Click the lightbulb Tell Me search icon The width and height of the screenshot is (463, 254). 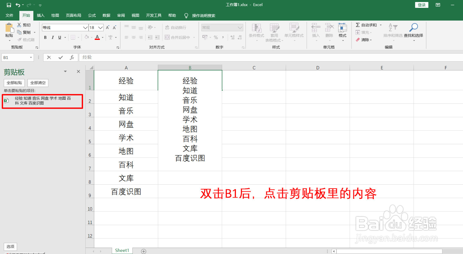pyautogui.click(x=186, y=16)
